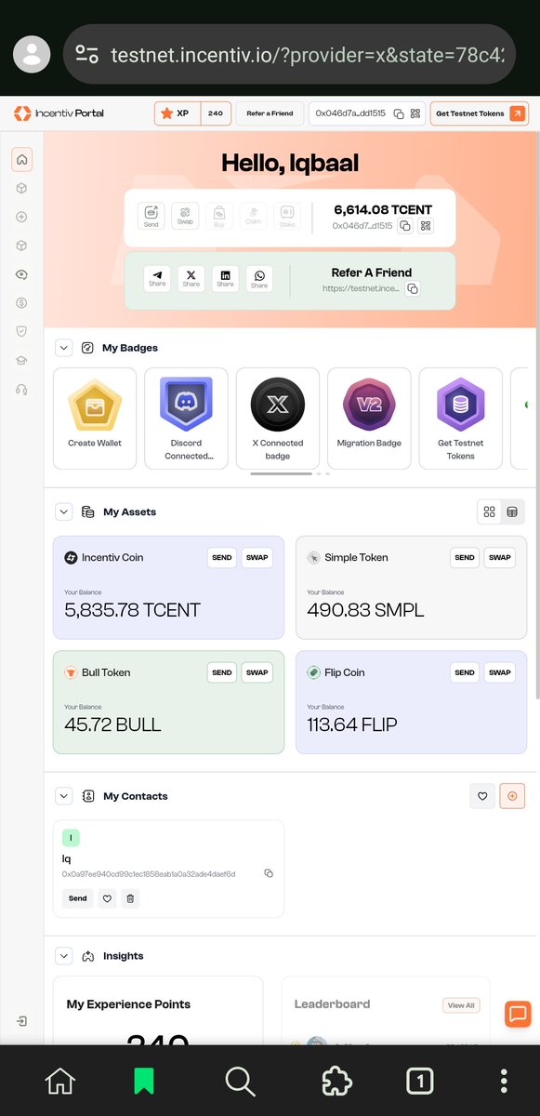Click the Swap icon in the balance card
Image resolution: width=540 pixels, height=1116 pixels.
(x=185, y=217)
